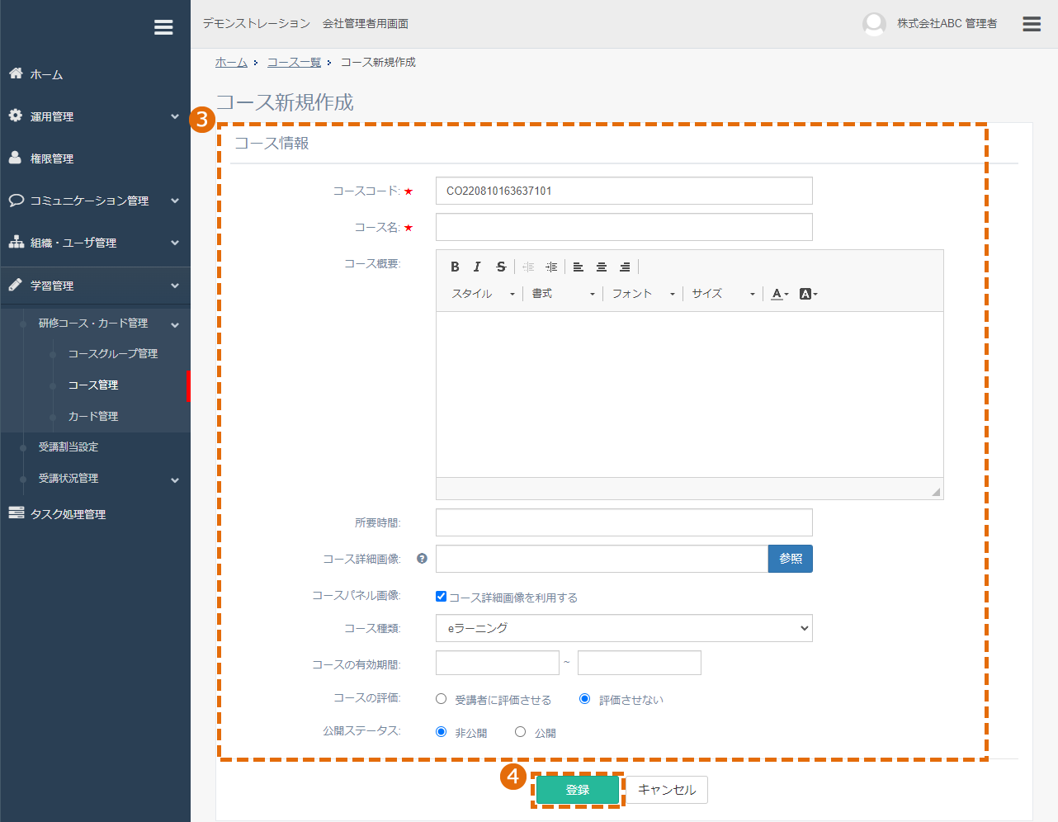Apply bold formatting in the editor

455,267
